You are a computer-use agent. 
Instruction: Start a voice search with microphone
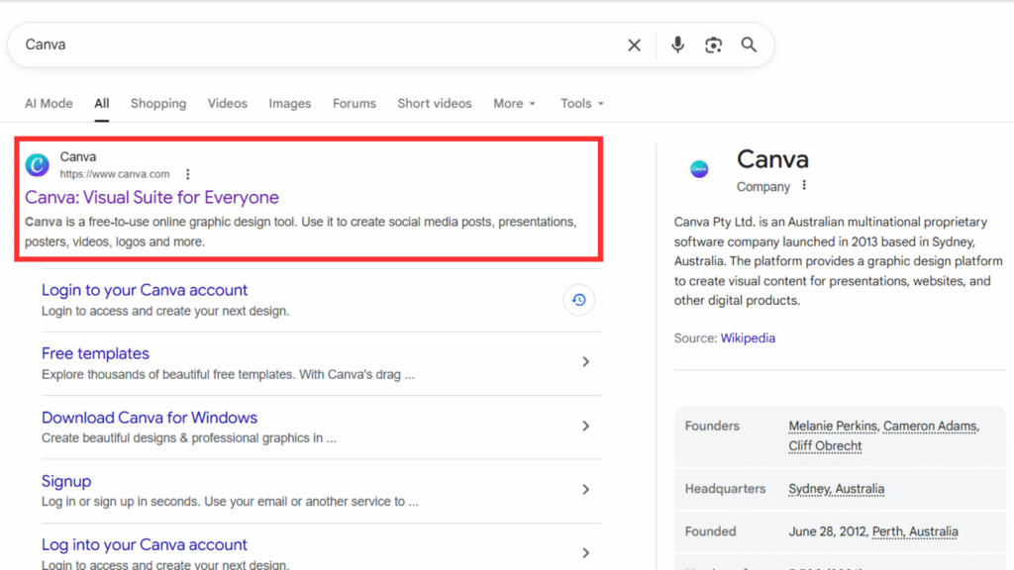tap(678, 46)
